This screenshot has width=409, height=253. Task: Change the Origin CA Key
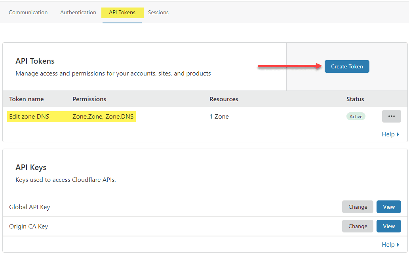point(358,226)
